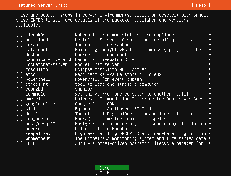Open prometheus row details arrow

pyautogui.click(x=210, y=138)
